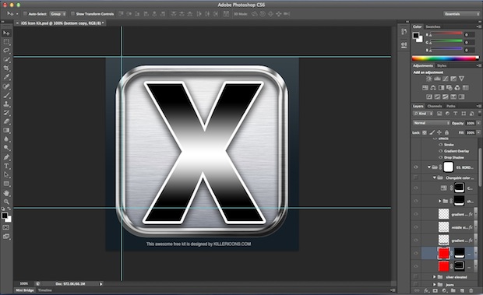The width and height of the screenshot is (483, 295).
Task: Hide the Gradient Overlay effect
Action: [x=440, y=151]
